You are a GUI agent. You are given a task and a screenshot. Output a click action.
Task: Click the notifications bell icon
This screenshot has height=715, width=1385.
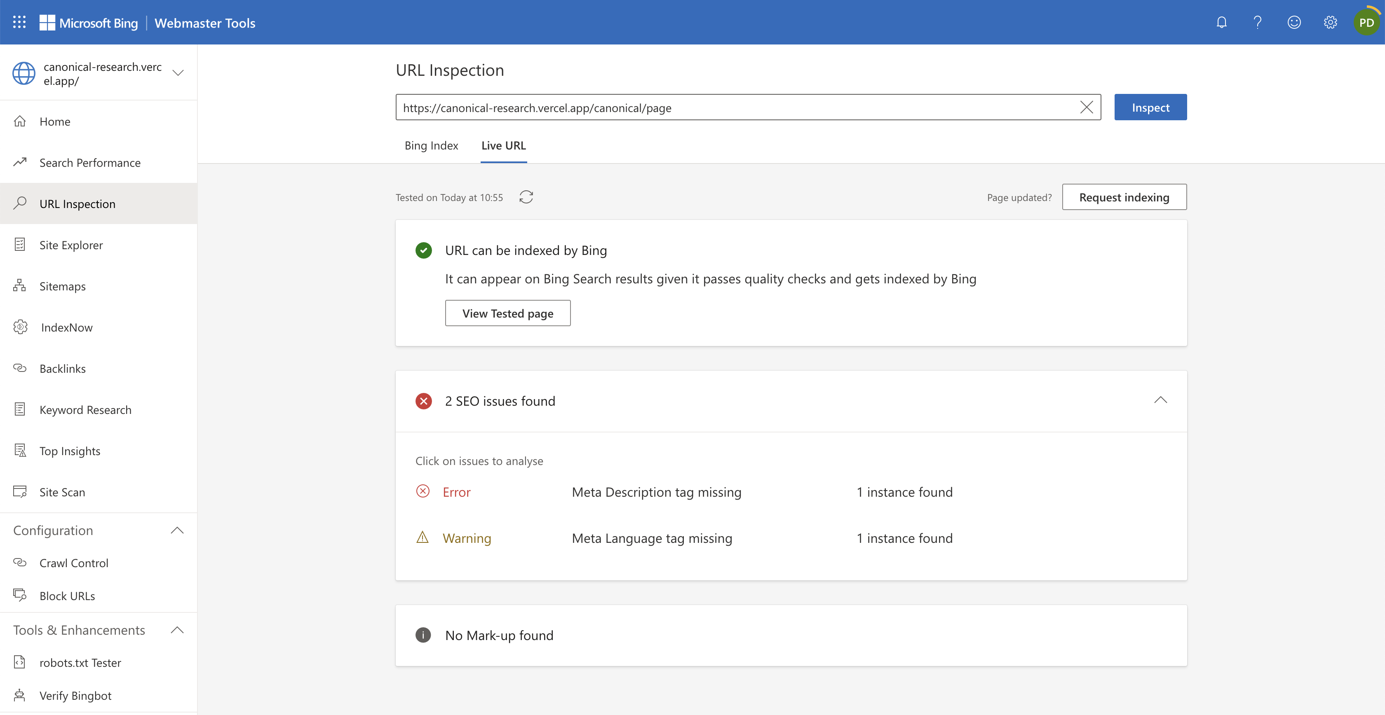1221,22
